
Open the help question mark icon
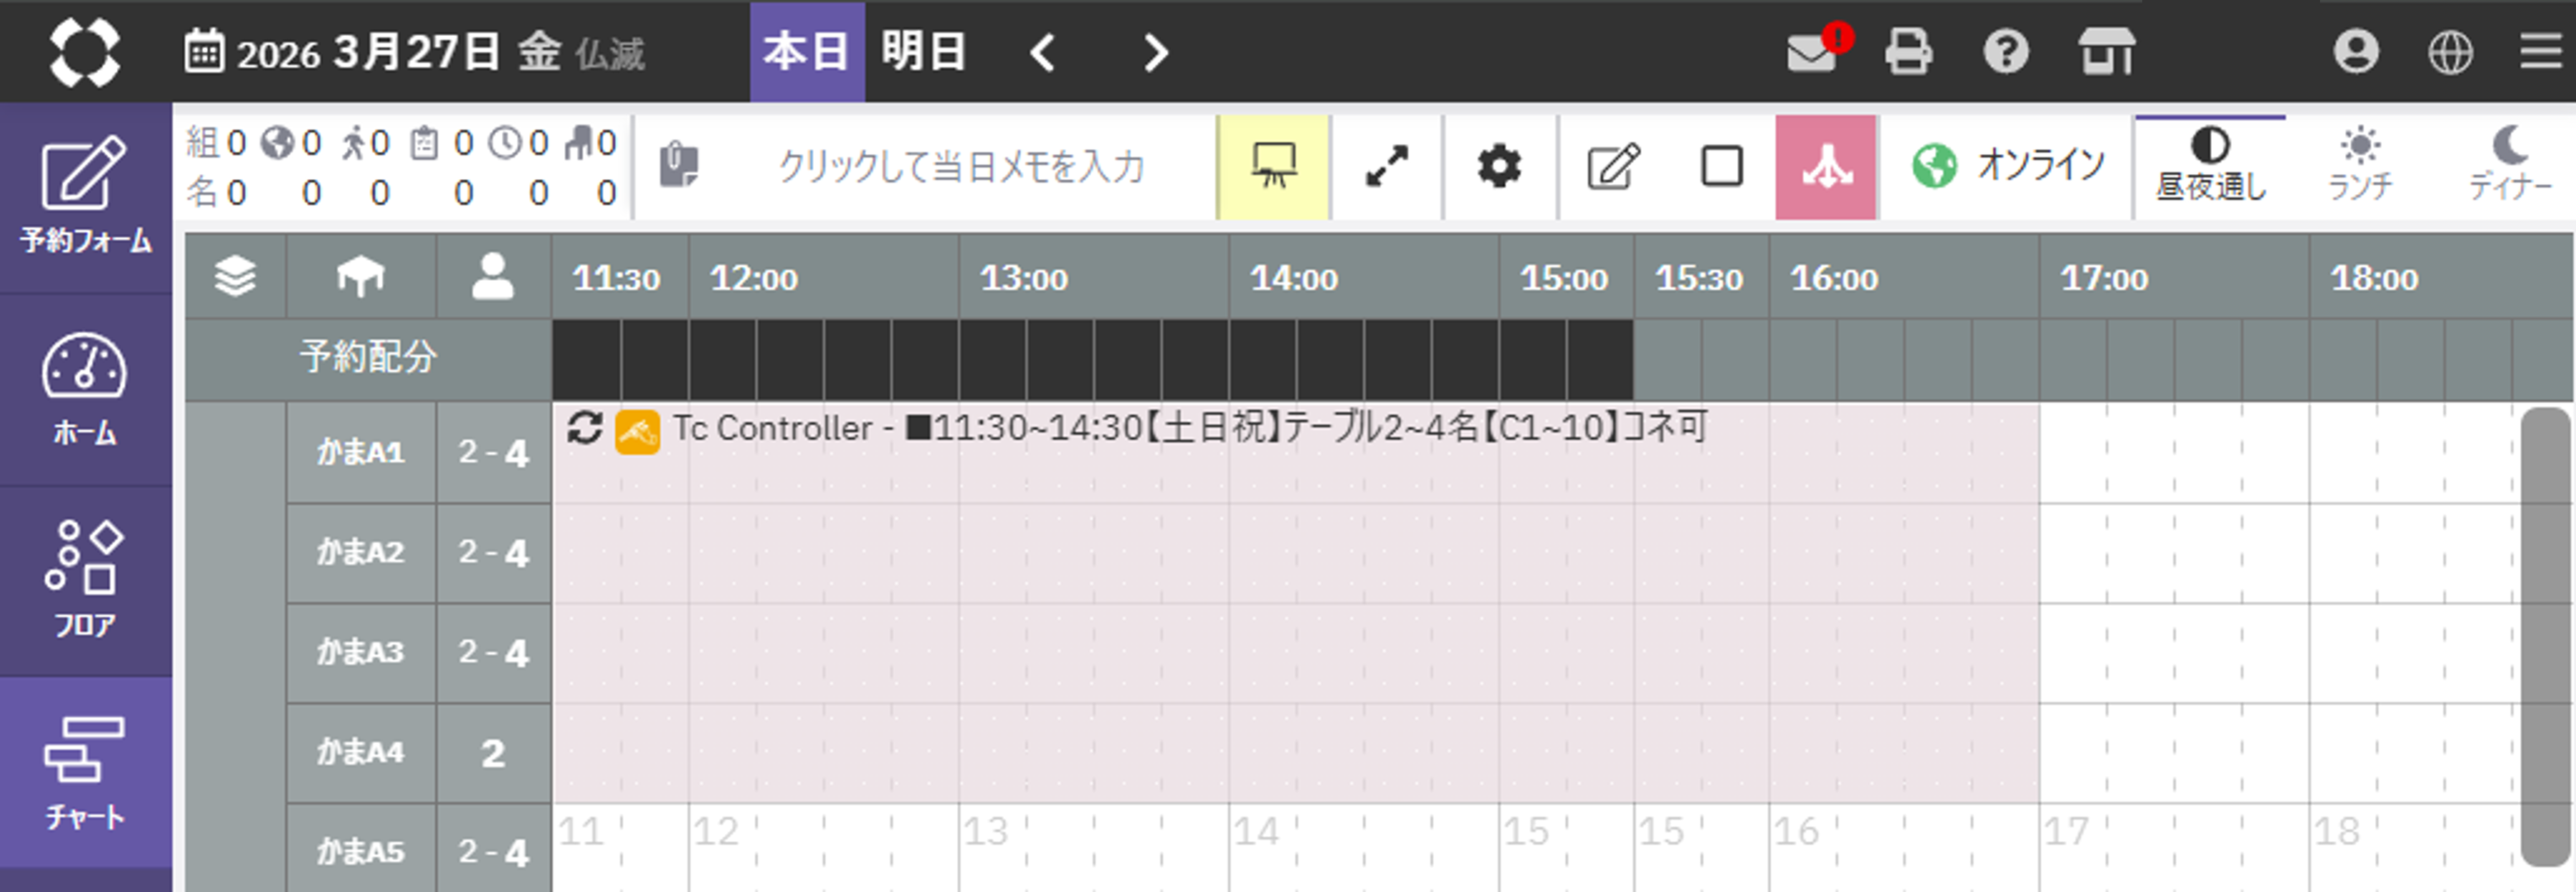[2006, 52]
